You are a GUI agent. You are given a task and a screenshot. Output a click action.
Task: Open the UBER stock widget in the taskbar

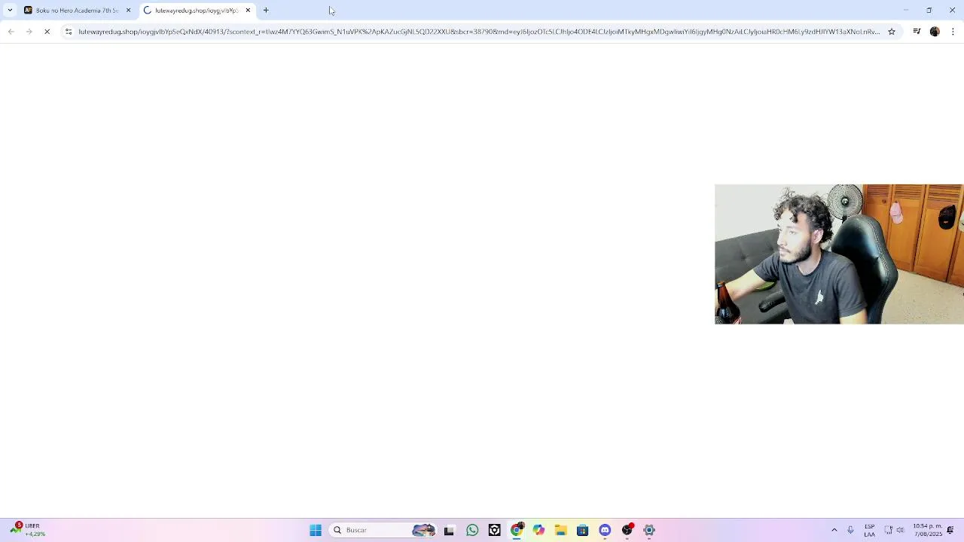(27, 530)
